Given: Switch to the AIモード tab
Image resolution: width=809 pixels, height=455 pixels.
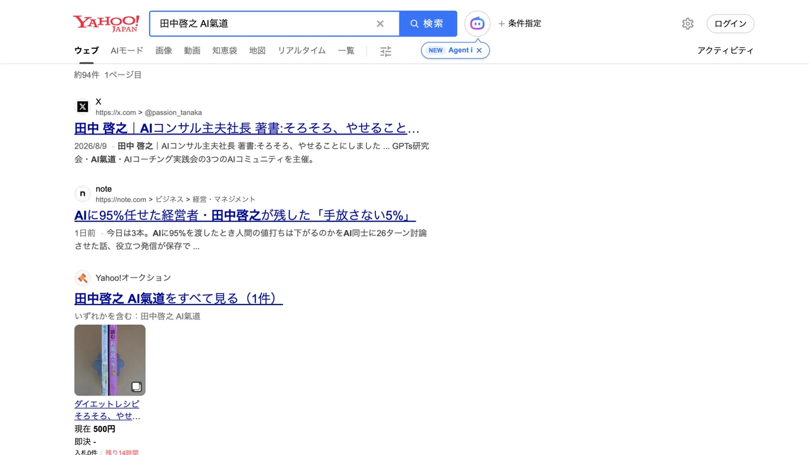Looking at the screenshot, I should pyautogui.click(x=127, y=51).
